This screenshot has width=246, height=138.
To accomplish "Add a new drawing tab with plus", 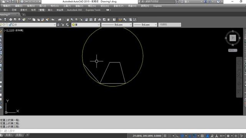I will [x=24, y=15].
